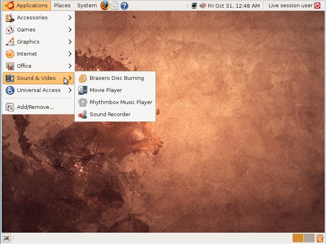Switch to the second gray workspace
The width and height of the screenshot is (326, 244).
(x=309, y=238)
